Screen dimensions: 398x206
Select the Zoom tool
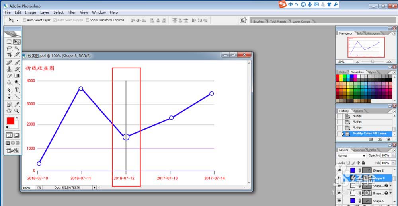pos(17,111)
